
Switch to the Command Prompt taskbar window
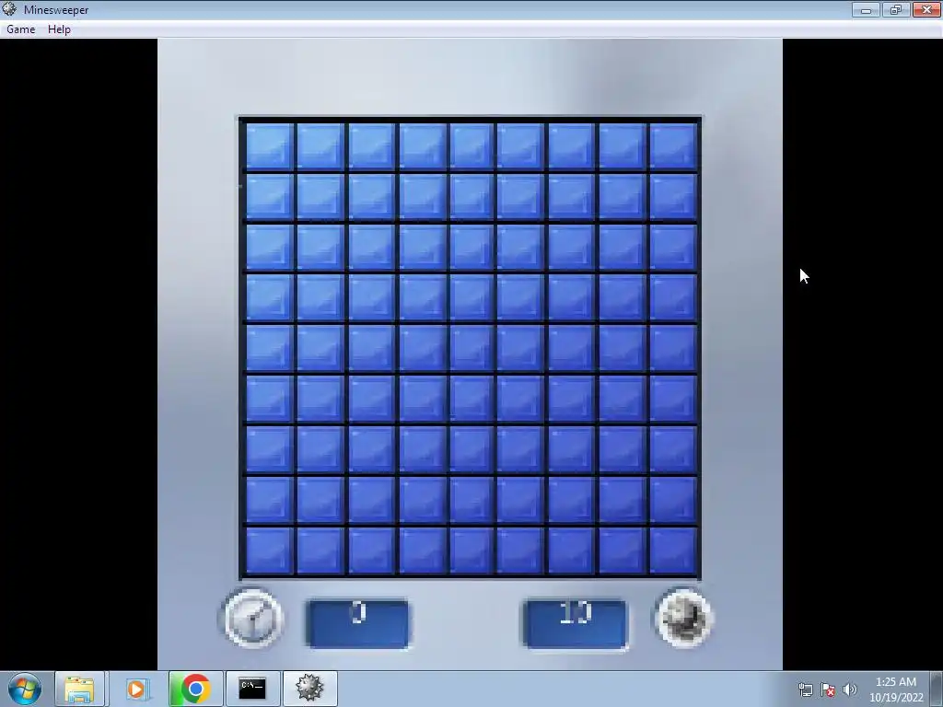click(x=252, y=689)
